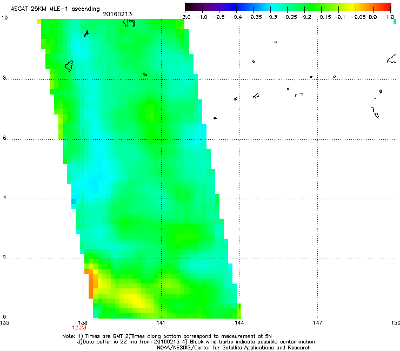The width and height of the screenshot is (400, 351).
Task: Click longitude axis label 147
Action: click(x=317, y=322)
